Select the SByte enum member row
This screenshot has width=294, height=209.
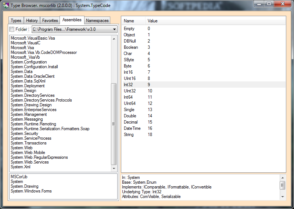tap(204, 60)
